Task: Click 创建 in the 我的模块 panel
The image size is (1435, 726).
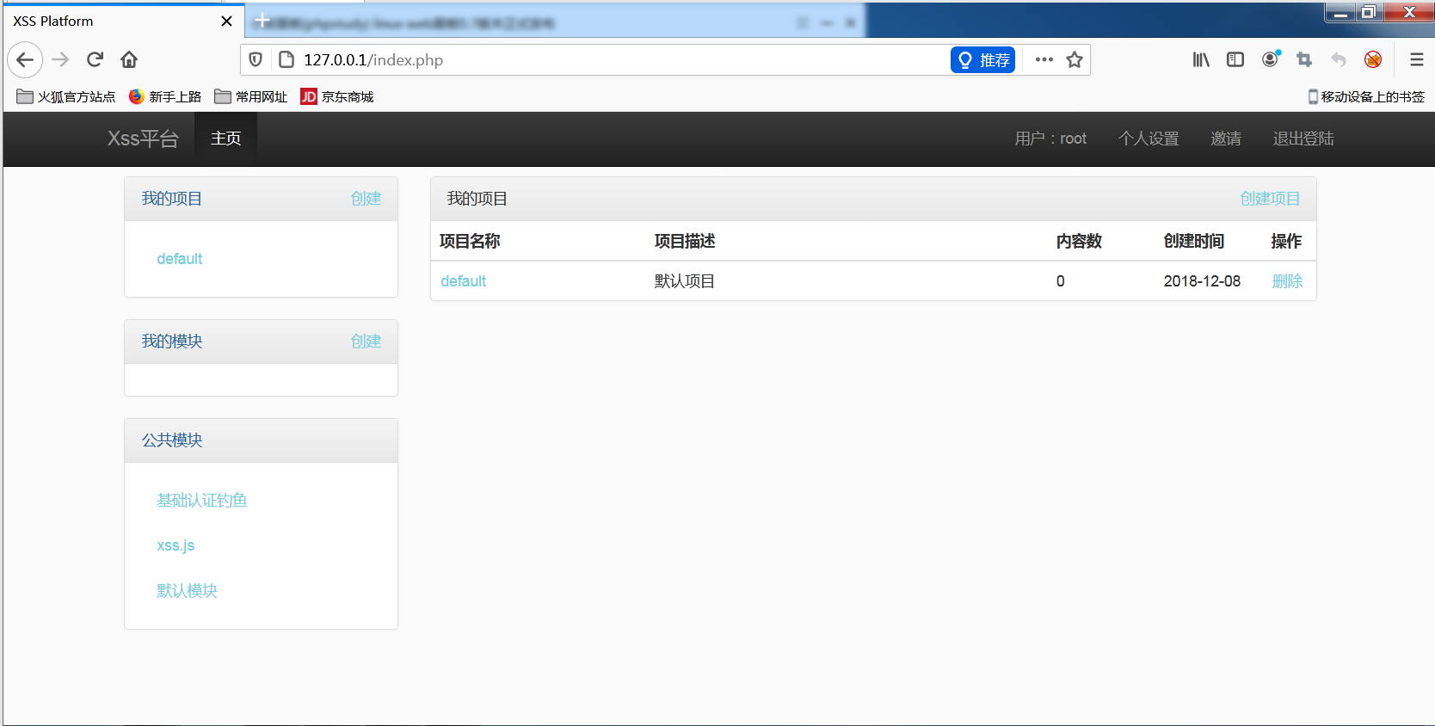Action: 366,341
